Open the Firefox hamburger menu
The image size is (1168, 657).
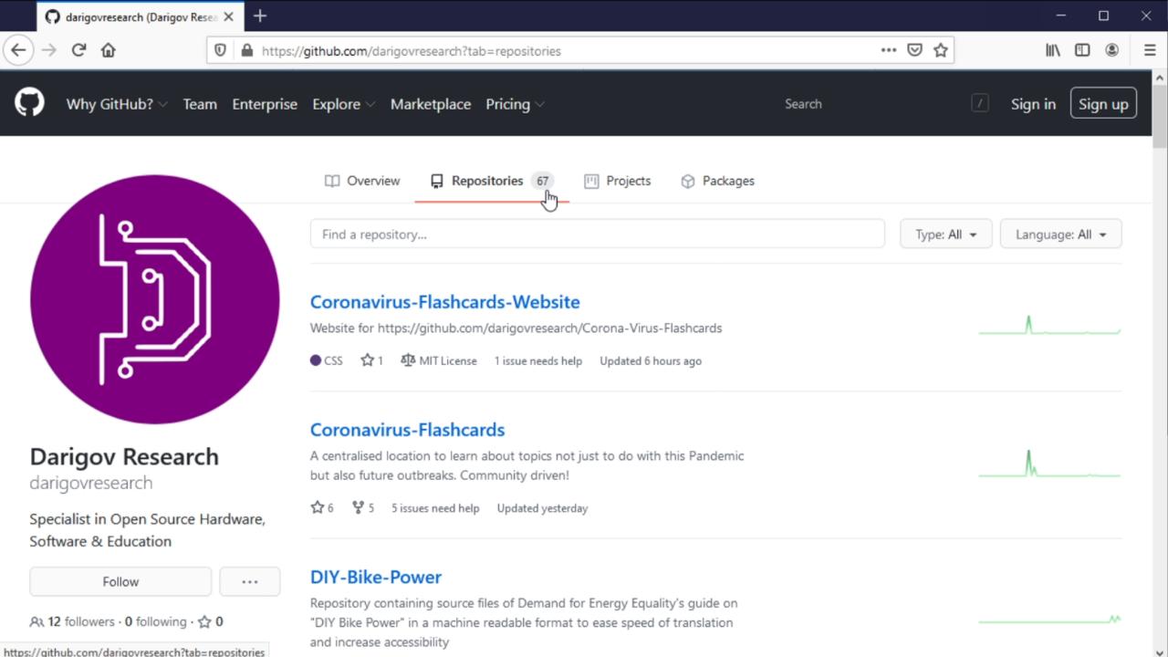click(1149, 51)
